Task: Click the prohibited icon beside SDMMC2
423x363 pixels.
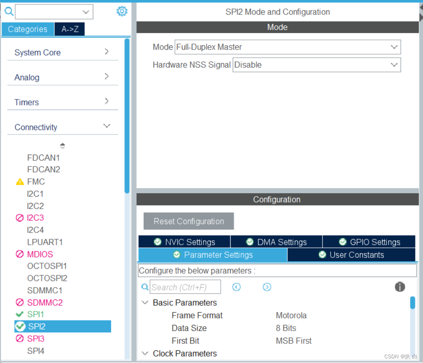Action: tap(19, 302)
